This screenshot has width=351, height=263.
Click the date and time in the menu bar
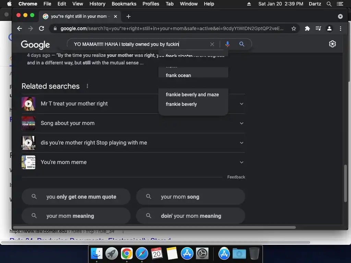pos(281,4)
